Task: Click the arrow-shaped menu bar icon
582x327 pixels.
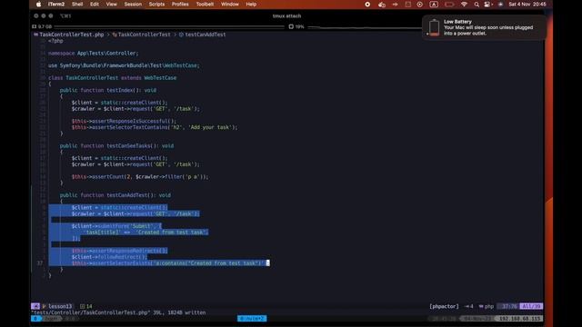Action: coord(395,5)
